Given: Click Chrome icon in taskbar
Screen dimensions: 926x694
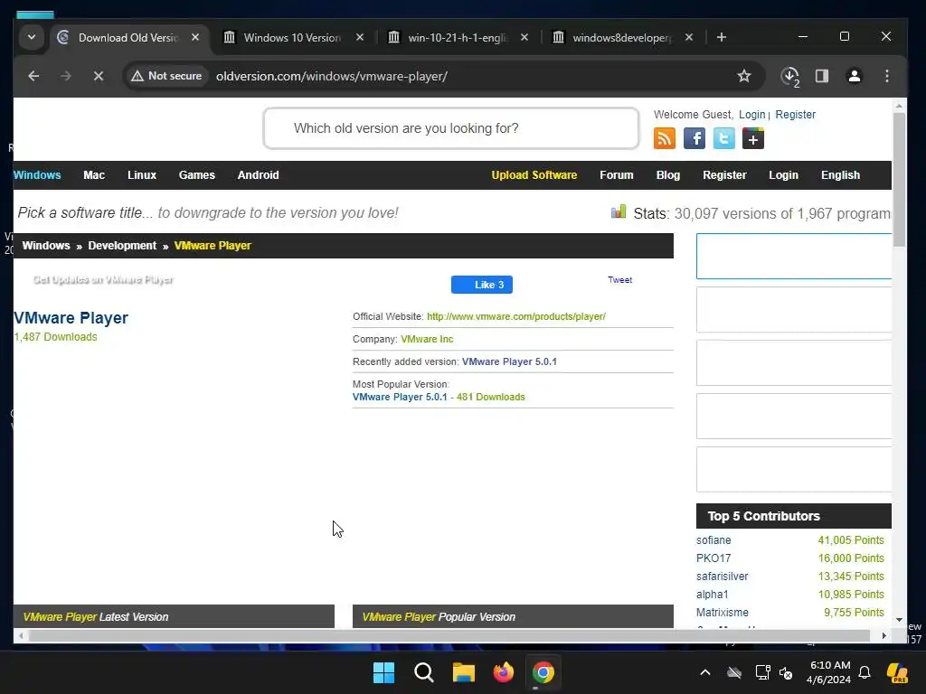Looking at the screenshot, I should coord(543,672).
